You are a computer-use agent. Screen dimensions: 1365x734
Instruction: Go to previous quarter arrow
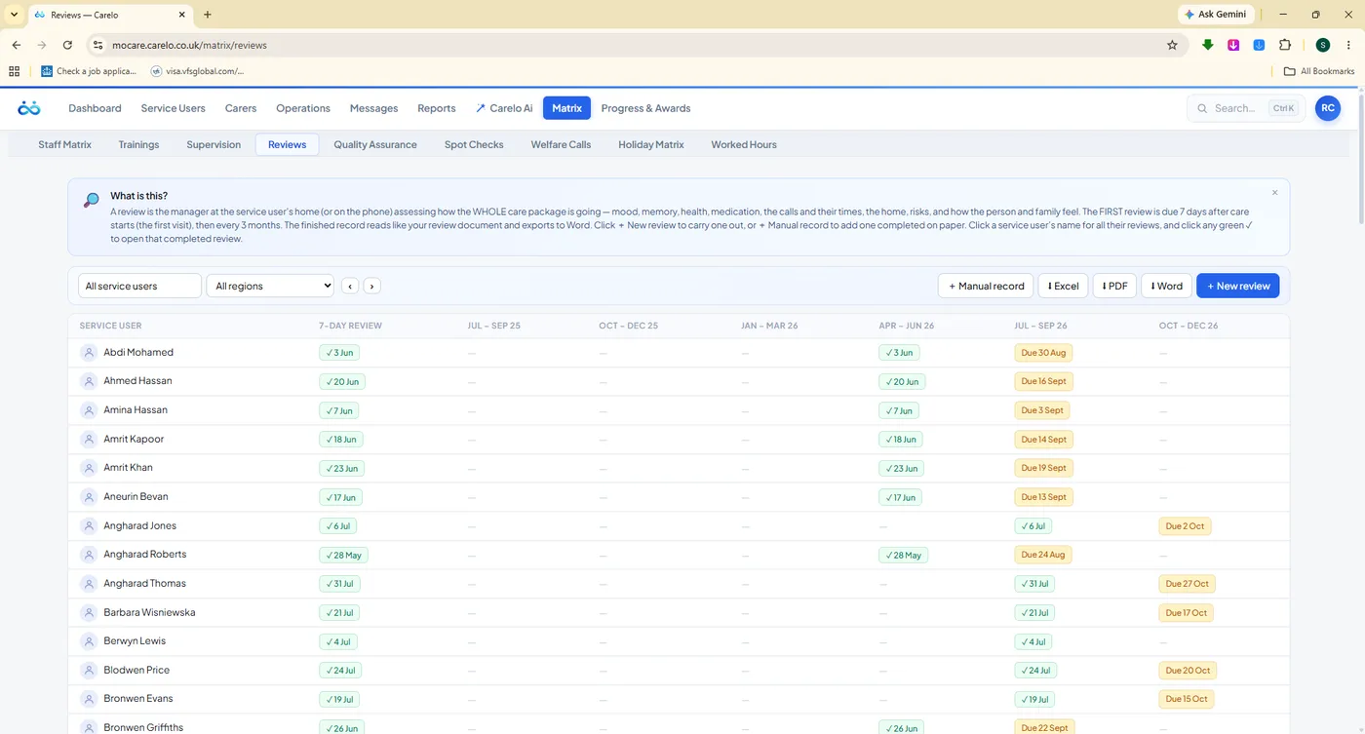350,286
